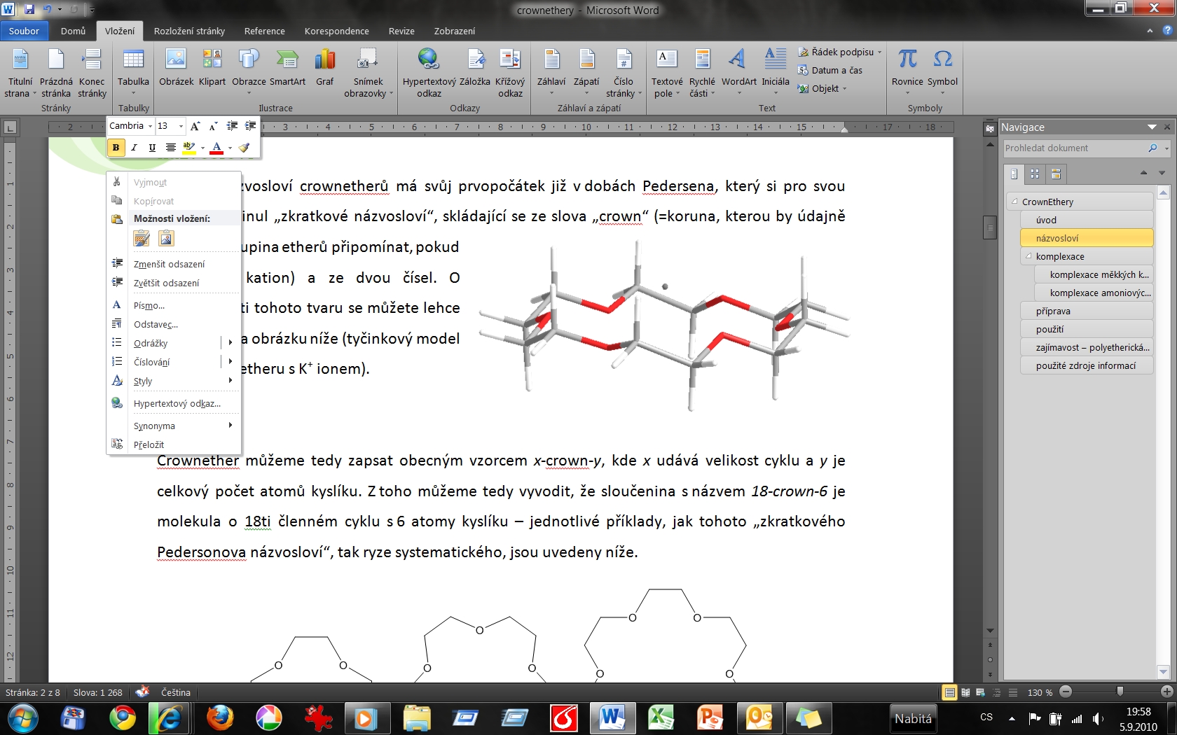This screenshot has height=735, width=1177.
Task: Insert a page break with Konec stránky
Action: 92,72
